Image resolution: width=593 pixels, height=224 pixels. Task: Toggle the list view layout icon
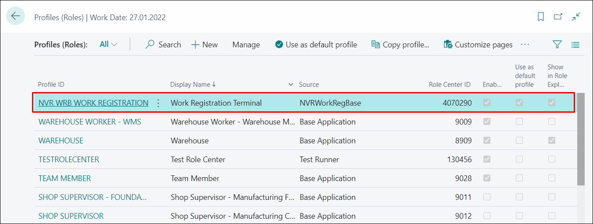click(575, 44)
